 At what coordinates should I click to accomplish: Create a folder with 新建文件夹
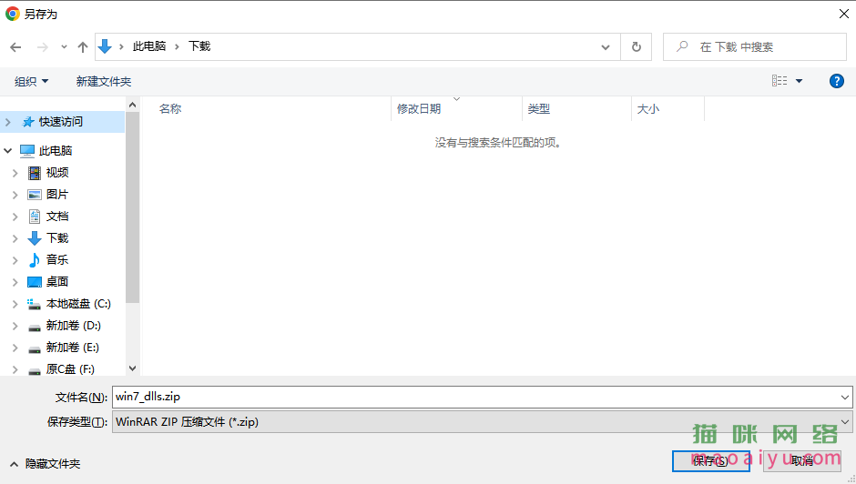[104, 81]
